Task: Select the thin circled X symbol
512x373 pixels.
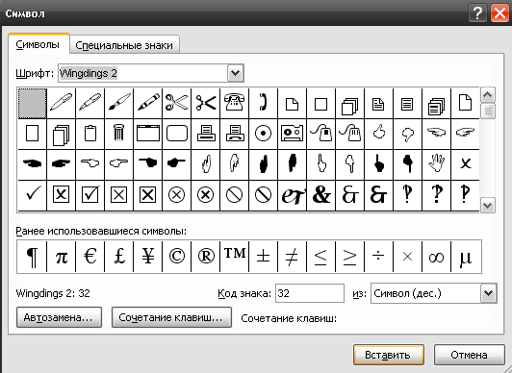Action: 177,195
